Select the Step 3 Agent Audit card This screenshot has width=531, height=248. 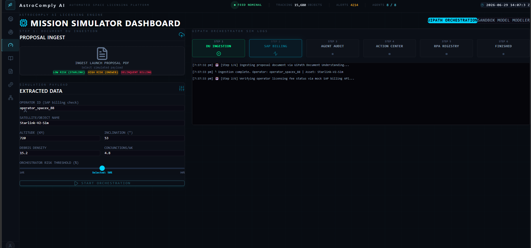click(332, 48)
